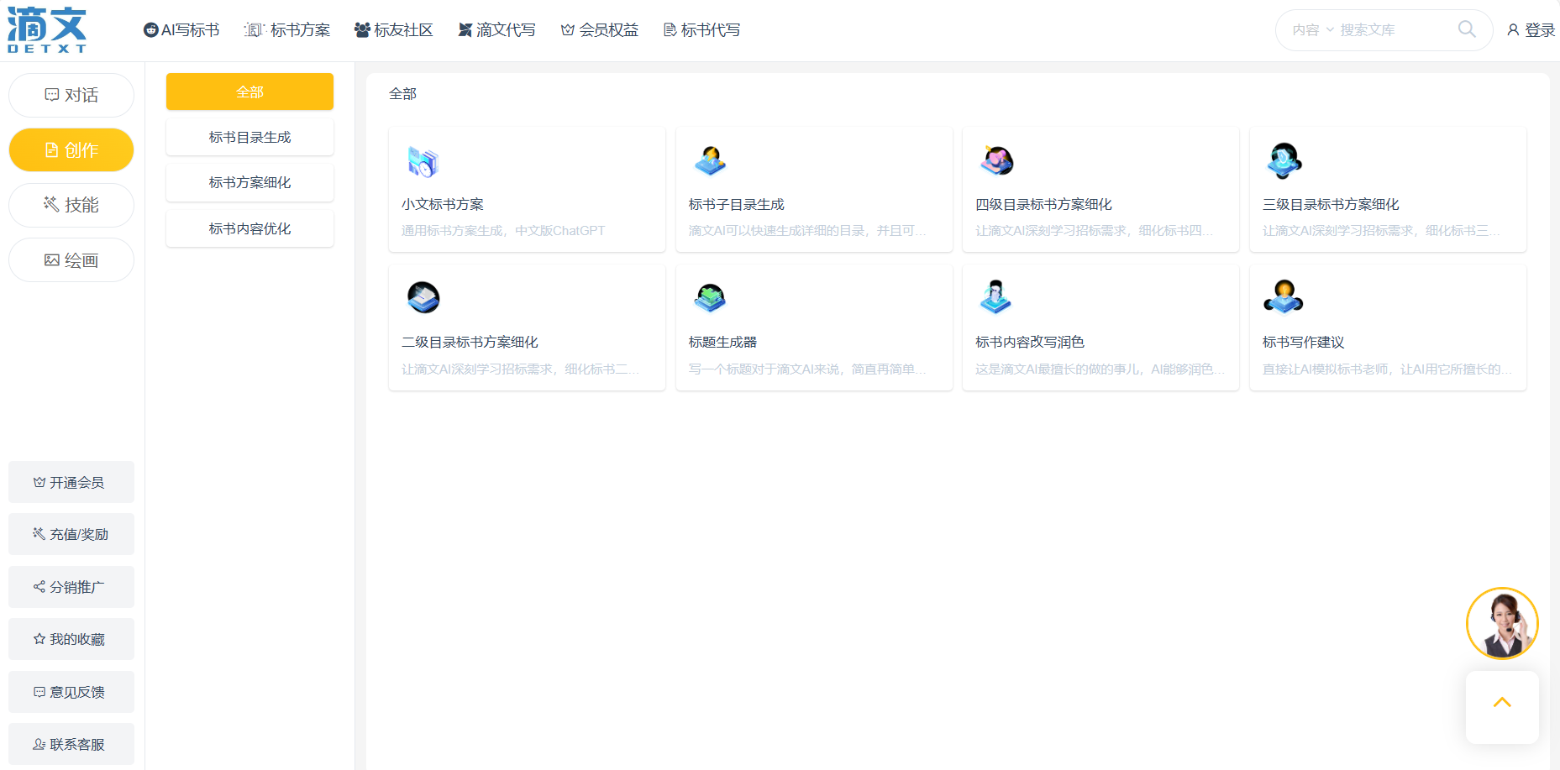The image size is (1560, 770).
Task: Click the 滴文 logo
Action: tap(49, 29)
